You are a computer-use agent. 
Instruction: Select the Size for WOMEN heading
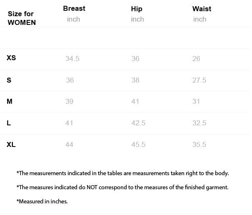tap(22, 18)
